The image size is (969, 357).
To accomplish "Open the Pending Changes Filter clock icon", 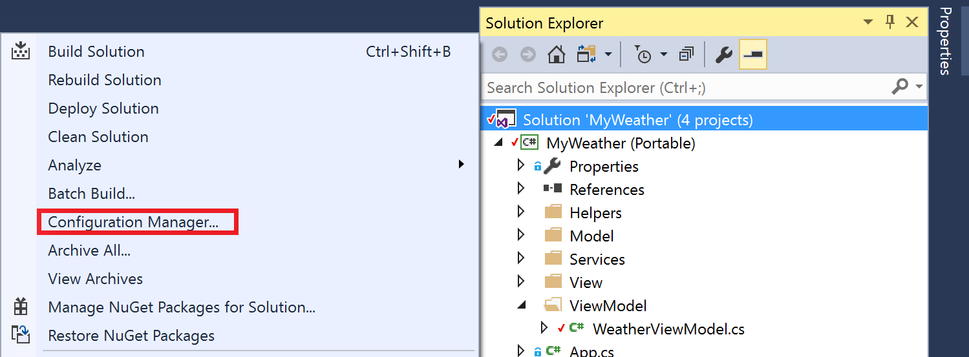I will tap(643, 55).
